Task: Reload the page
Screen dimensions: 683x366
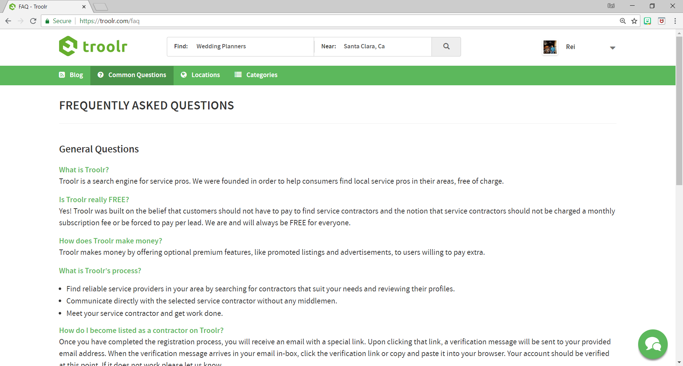Action: click(x=33, y=21)
